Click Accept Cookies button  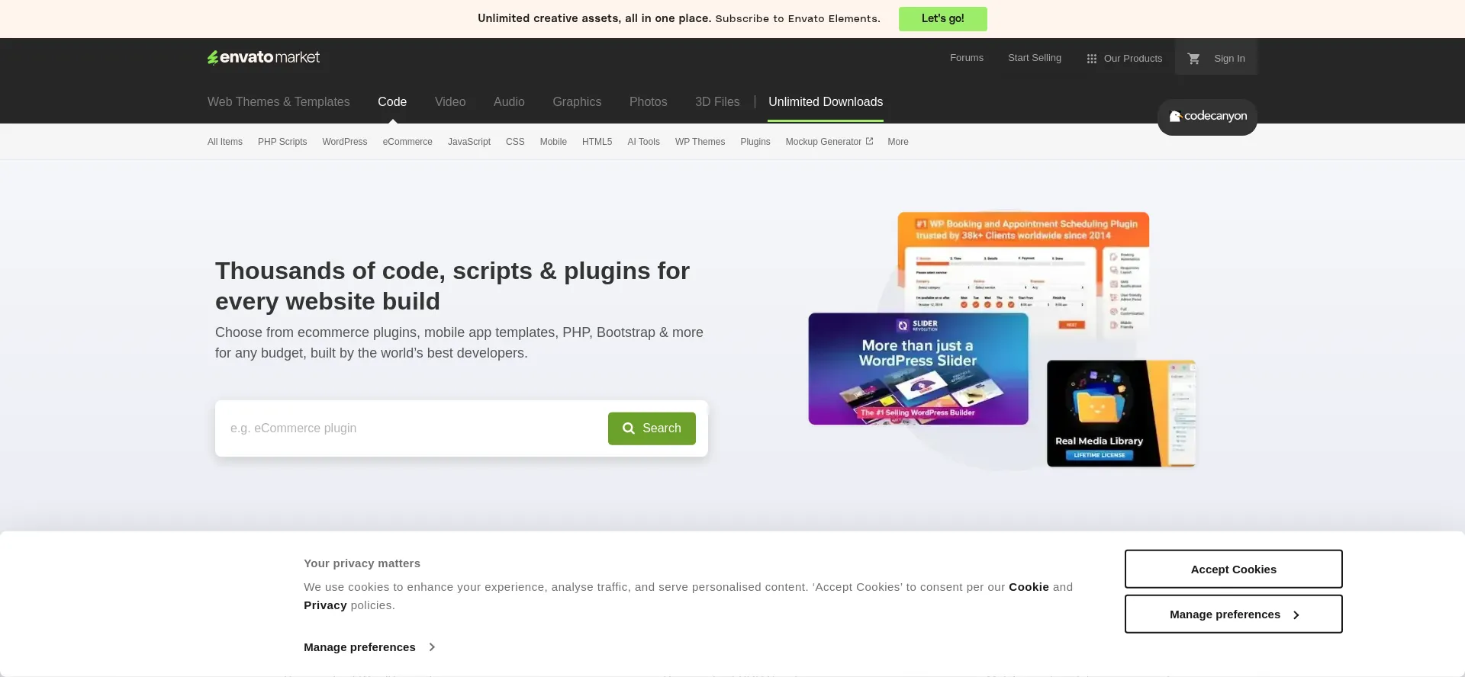point(1233,569)
